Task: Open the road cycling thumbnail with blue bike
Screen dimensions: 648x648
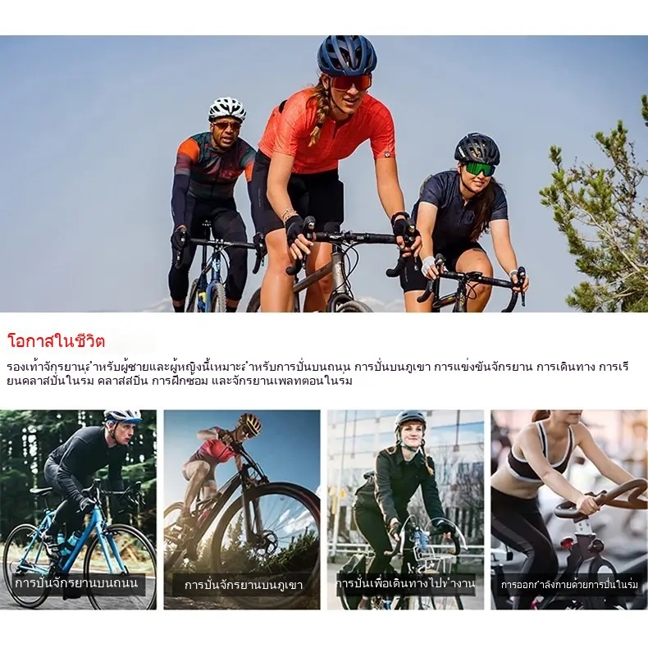Action: point(78,509)
